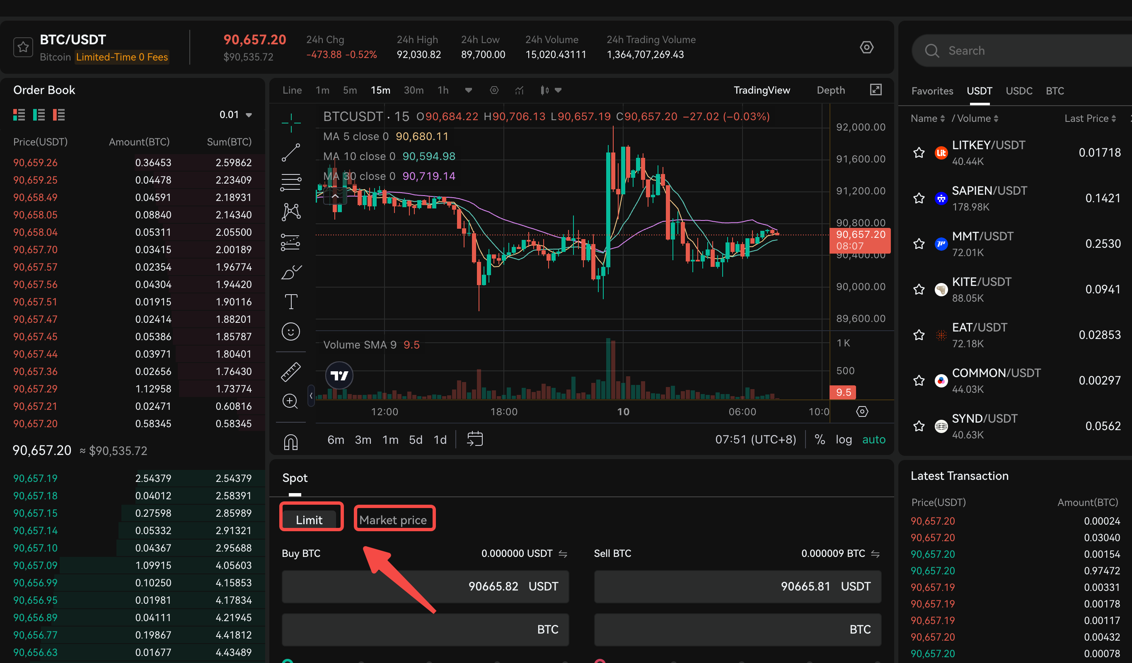This screenshot has height=663, width=1132.
Task: Set chart range to 5d
Action: 416,440
